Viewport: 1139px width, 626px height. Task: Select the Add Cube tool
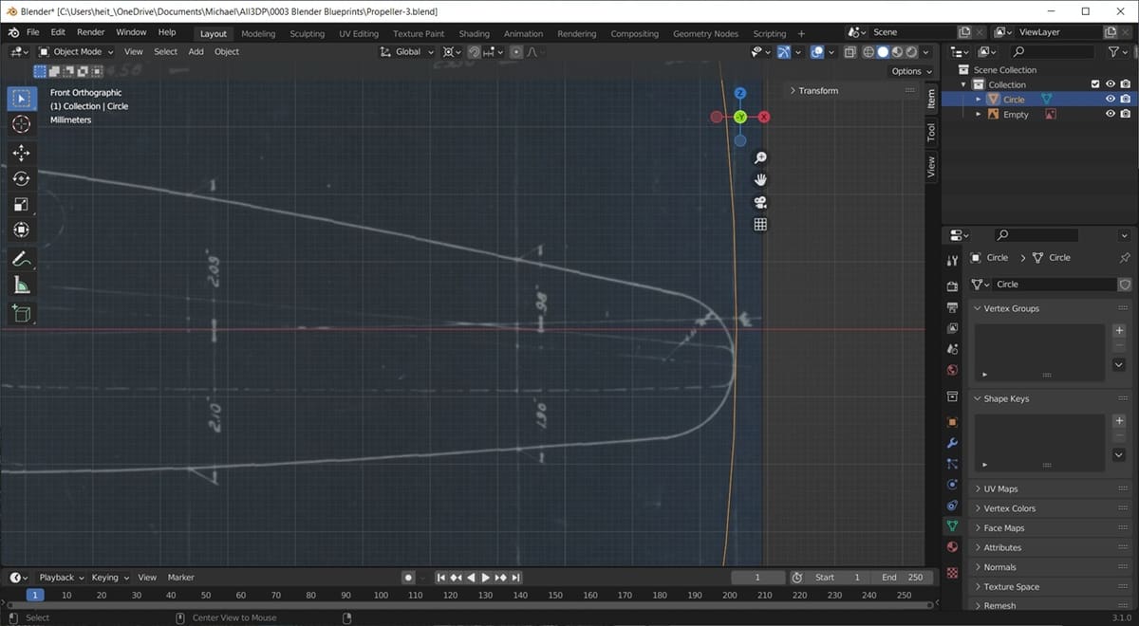tap(22, 314)
